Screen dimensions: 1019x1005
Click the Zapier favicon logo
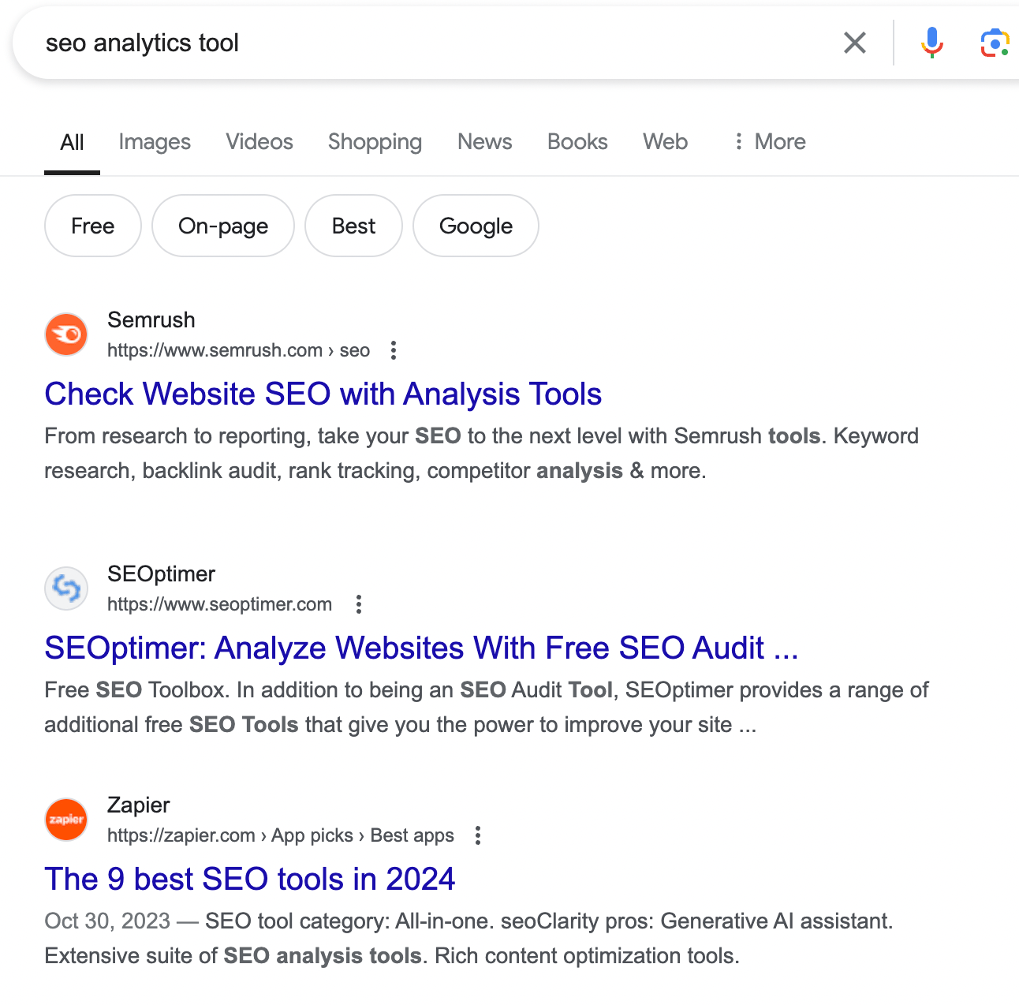66,820
